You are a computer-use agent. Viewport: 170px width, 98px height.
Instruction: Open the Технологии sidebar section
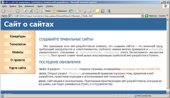pyautogui.click(x=18, y=44)
